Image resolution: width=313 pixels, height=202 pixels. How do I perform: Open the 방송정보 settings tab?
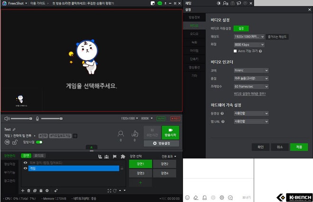(x=194, y=17)
